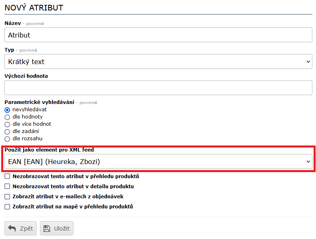Focus the Název text field
Image resolution: width=316 pixels, height=239 pixels.
pos(158,35)
